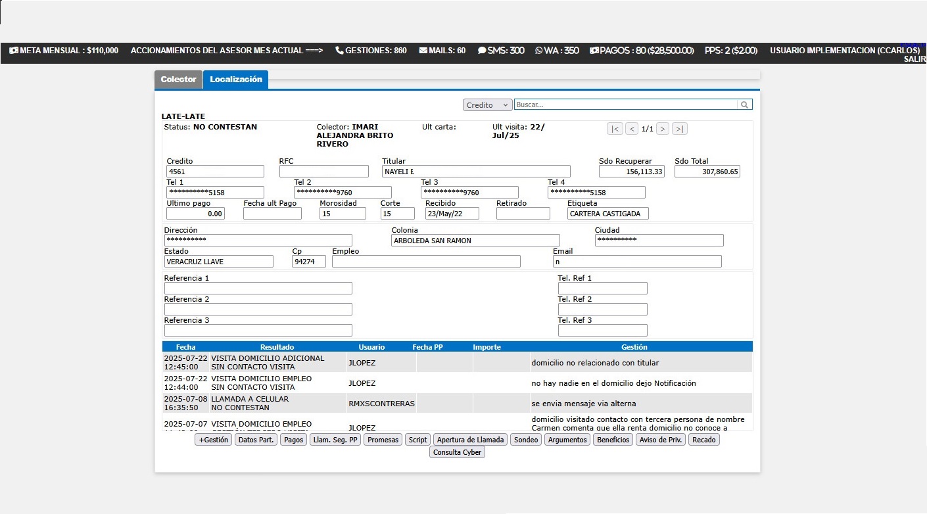Click the phone icon beside GESTIONES
This screenshot has width=927, height=514.
[339, 50]
